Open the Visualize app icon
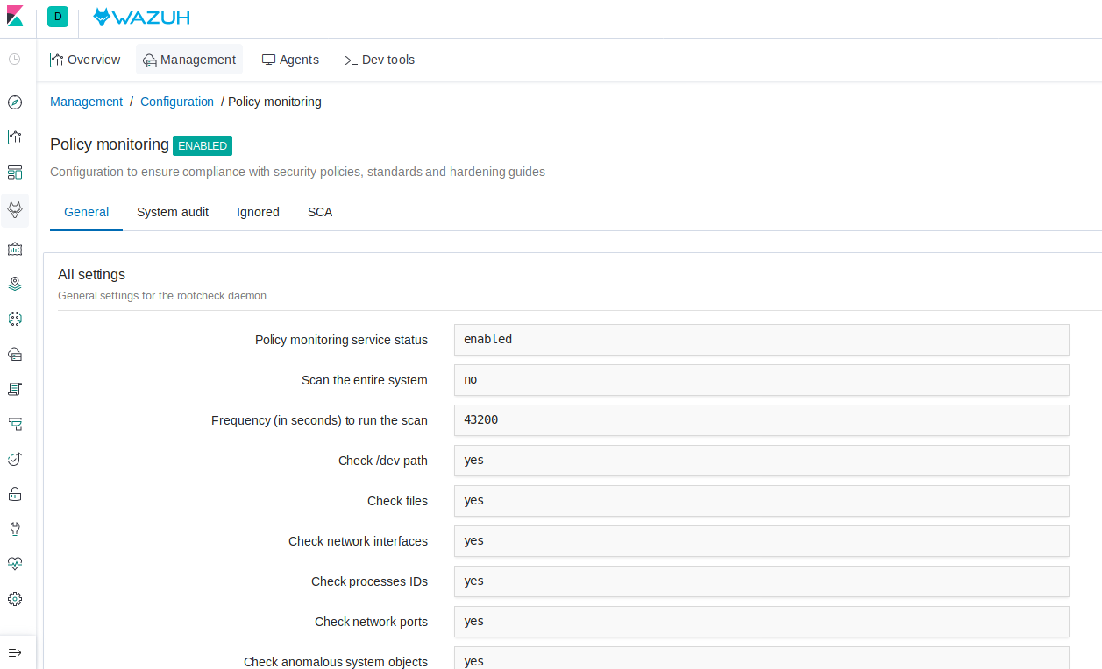 (x=14, y=137)
